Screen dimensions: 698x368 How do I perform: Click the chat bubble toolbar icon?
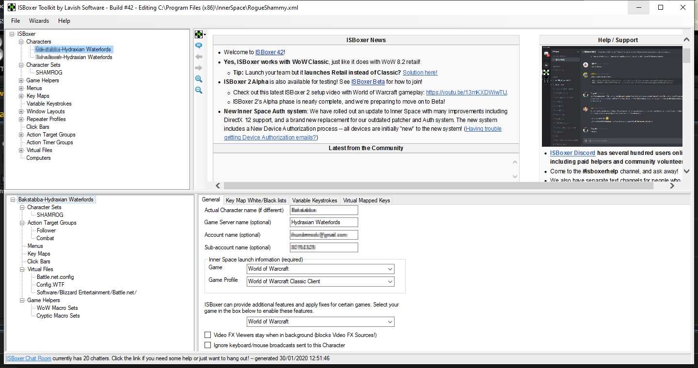pyautogui.click(x=198, y=46)
